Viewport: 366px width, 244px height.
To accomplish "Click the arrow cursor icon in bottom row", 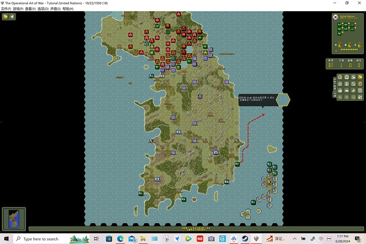I will (x=347, y=98).
